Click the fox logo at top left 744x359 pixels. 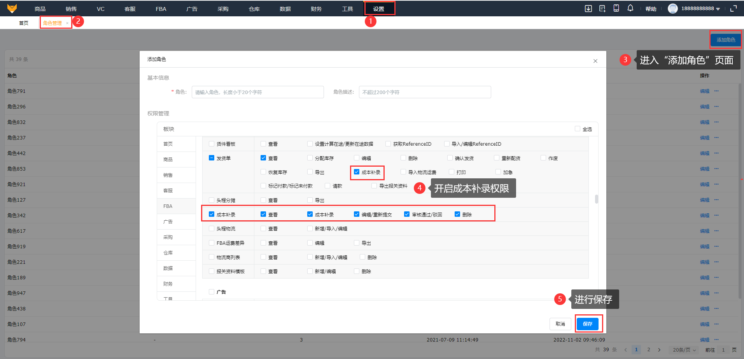(12, 8)
